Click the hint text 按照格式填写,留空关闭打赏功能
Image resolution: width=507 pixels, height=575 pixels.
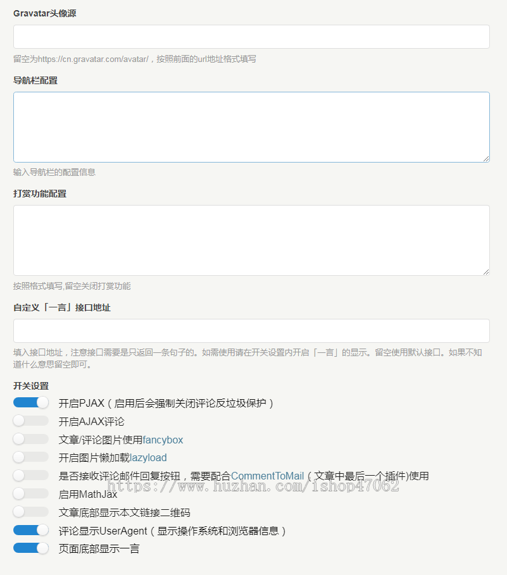[72, 286]
